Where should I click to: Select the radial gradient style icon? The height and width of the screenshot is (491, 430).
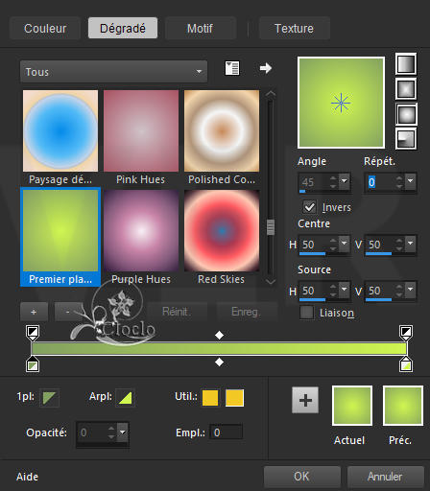[x=406, y=139]
